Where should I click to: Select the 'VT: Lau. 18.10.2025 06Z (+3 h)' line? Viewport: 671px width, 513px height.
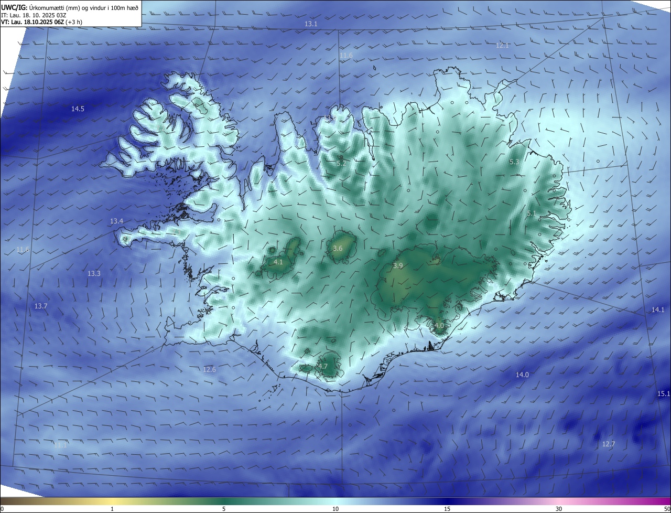(x=41, y=22)
